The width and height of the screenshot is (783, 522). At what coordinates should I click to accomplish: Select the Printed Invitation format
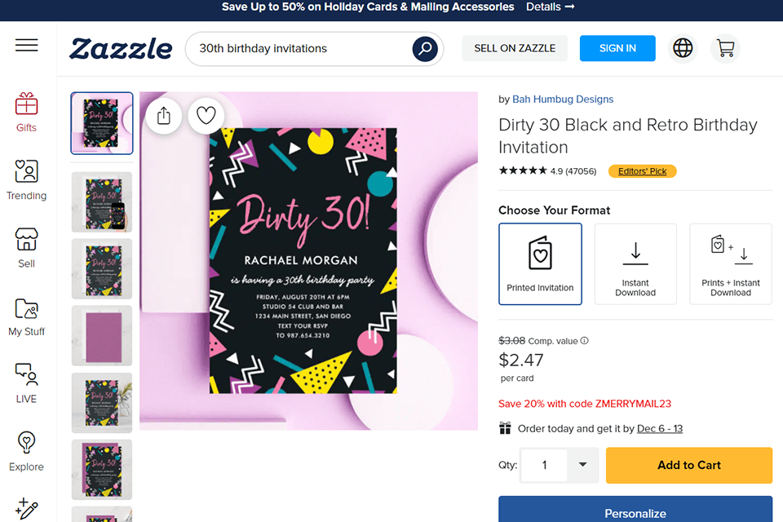(x=540, y=263)
